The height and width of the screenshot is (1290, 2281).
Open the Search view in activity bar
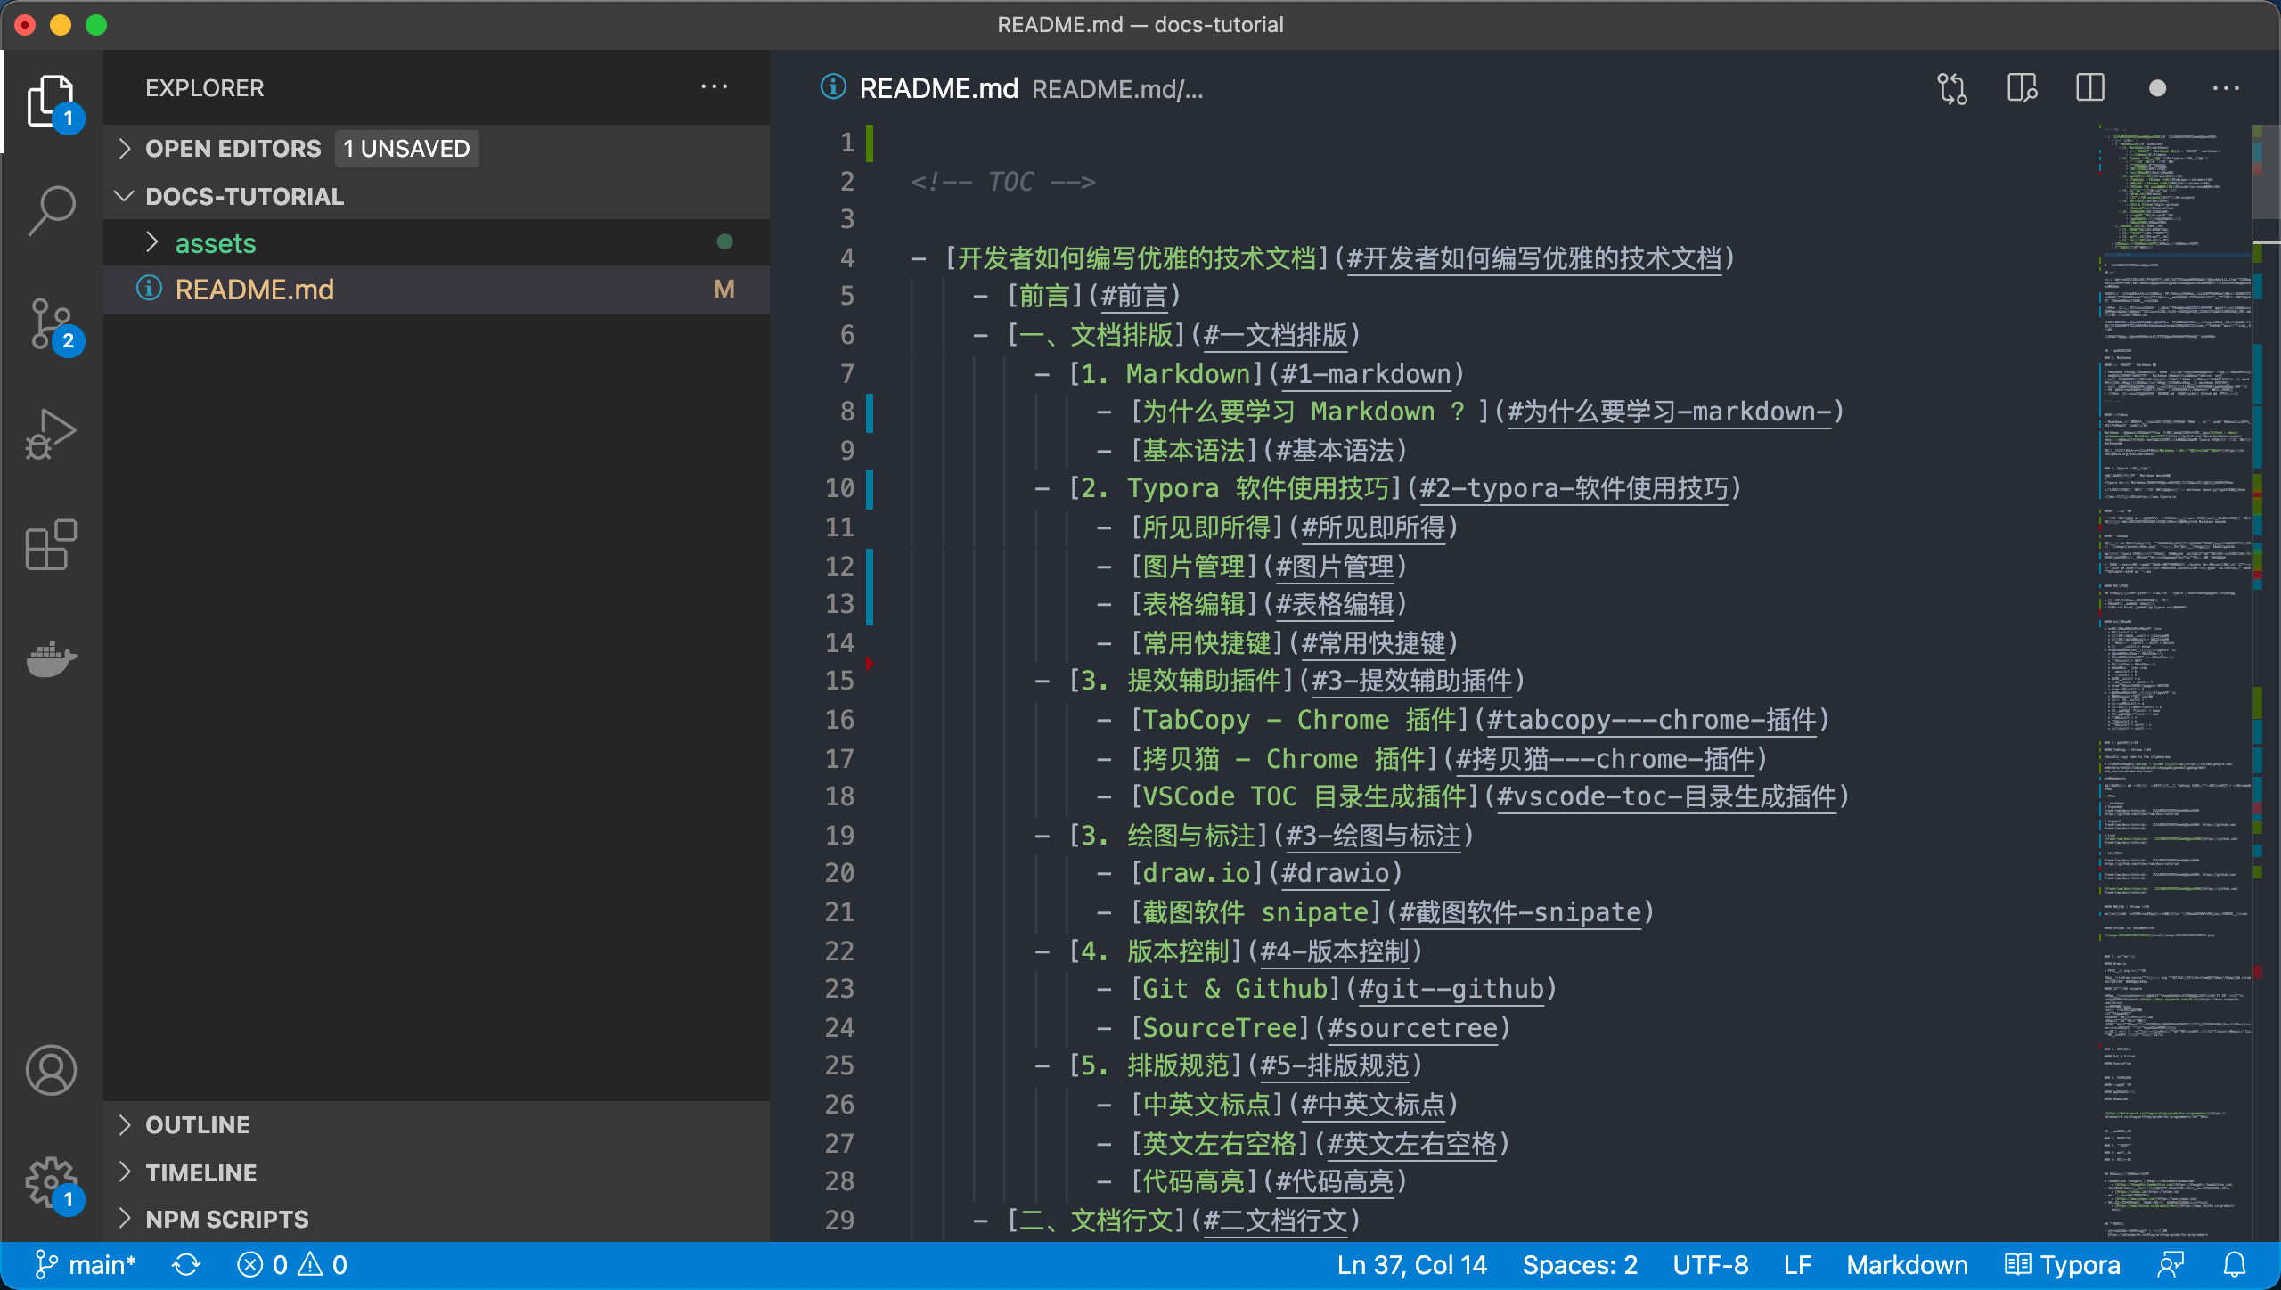click(x=52, y=210)
